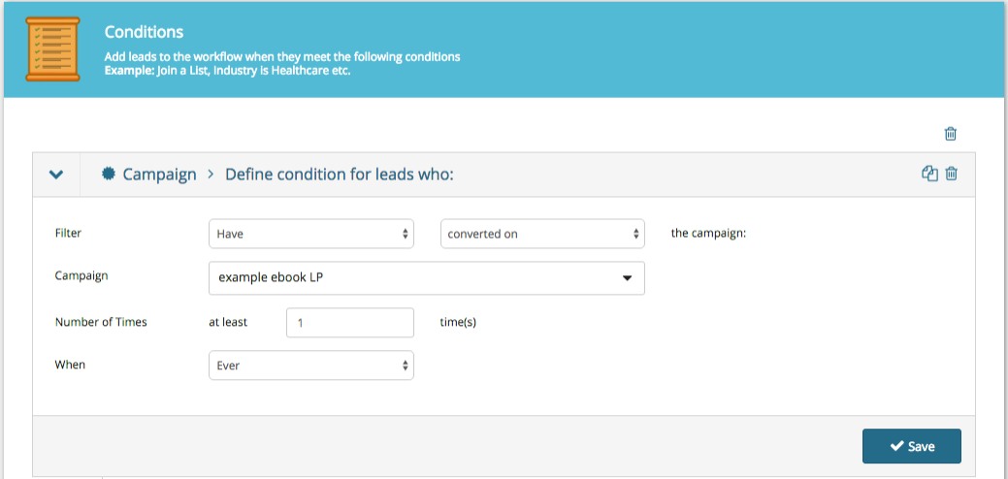Click the top trash icon above the panel
The image size is (1008, 479).
950,134
